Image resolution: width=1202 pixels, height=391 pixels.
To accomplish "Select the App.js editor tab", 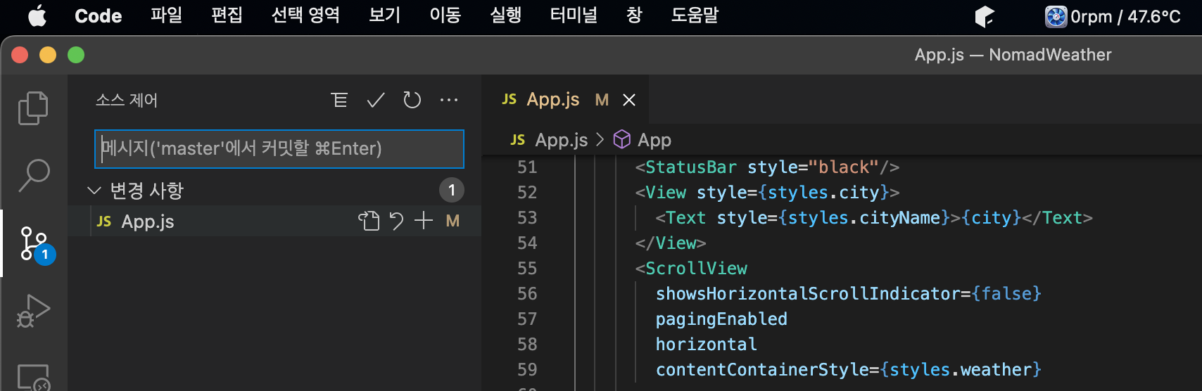I will coord(564,100).
